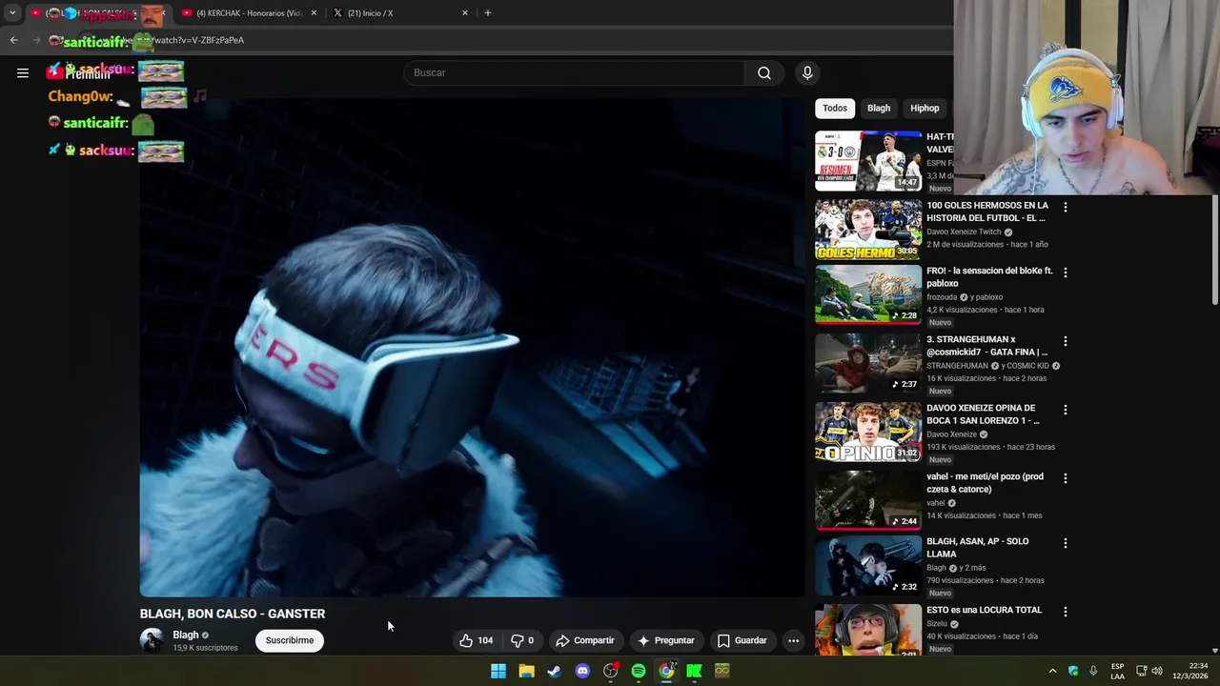Screen dimensions: 1220x686
Task: Click the search magnifier button
Action: point(764,73)
